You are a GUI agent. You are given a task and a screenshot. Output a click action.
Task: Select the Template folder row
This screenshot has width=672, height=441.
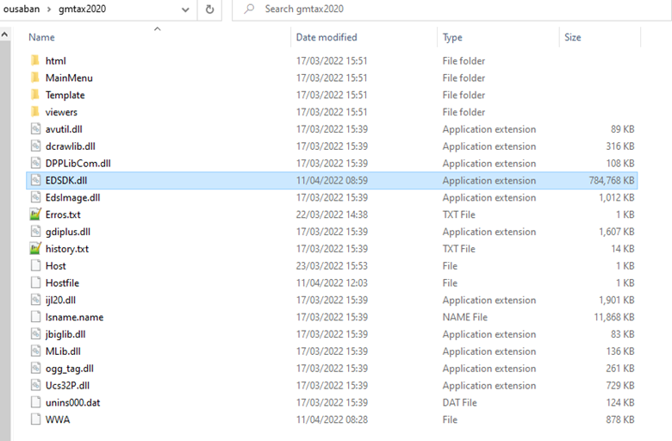point(332,95)
